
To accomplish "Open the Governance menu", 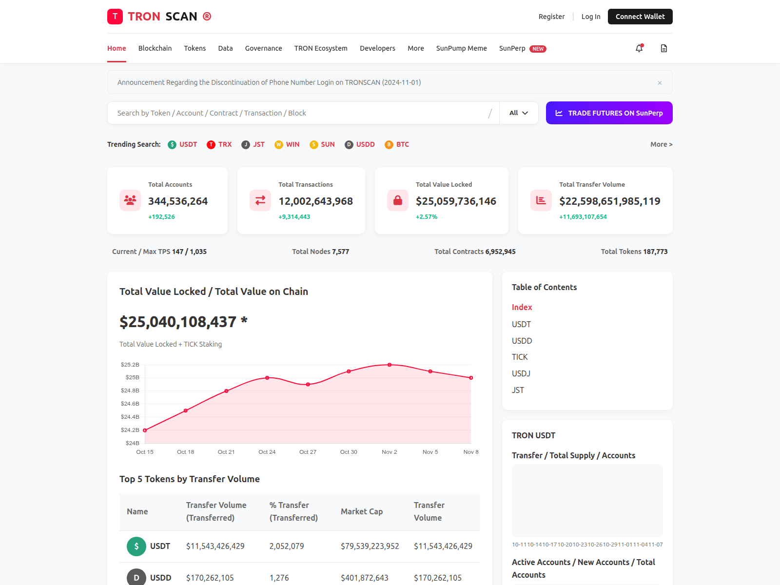I will click(263, 48).
